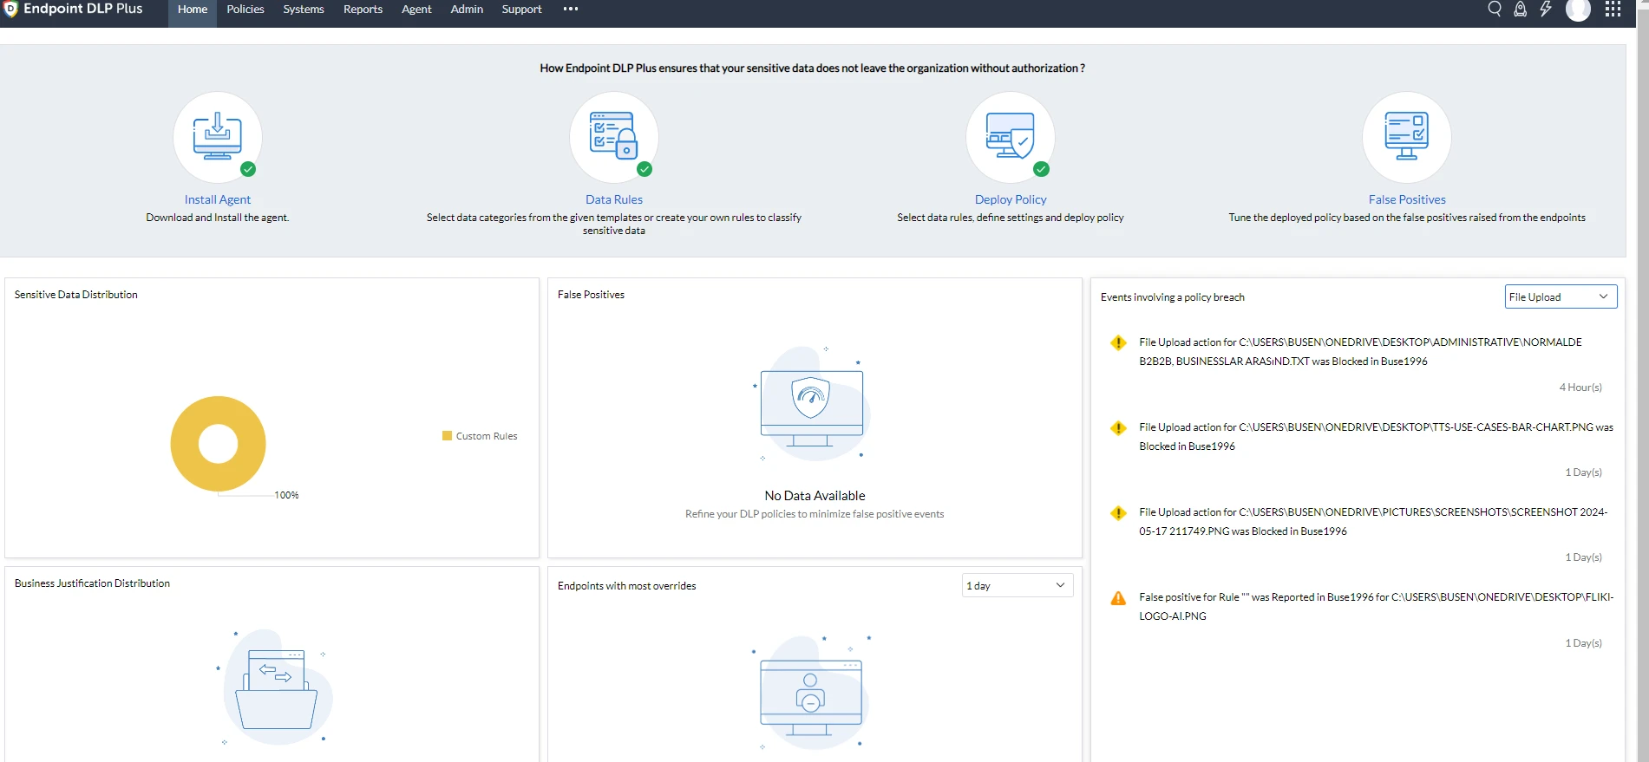The image size is (1649, 762).
Task: Click the Business Justification Distribution title
Action: click(x=92, y=583)
